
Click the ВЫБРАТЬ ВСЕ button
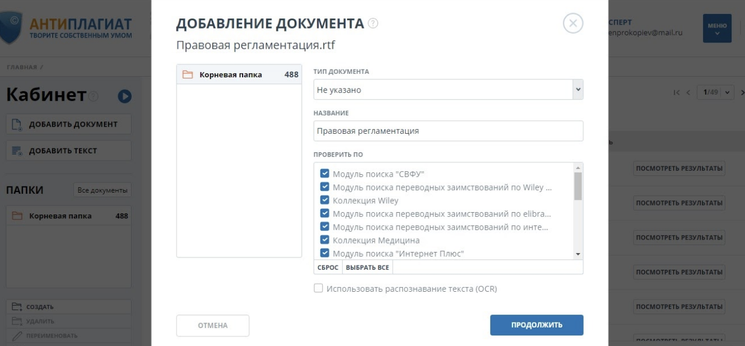(x=367, y=268)
